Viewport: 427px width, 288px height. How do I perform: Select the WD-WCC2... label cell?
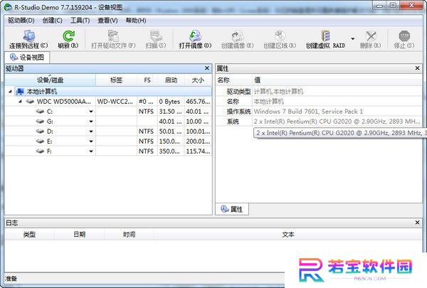click(x=116, y=102)
